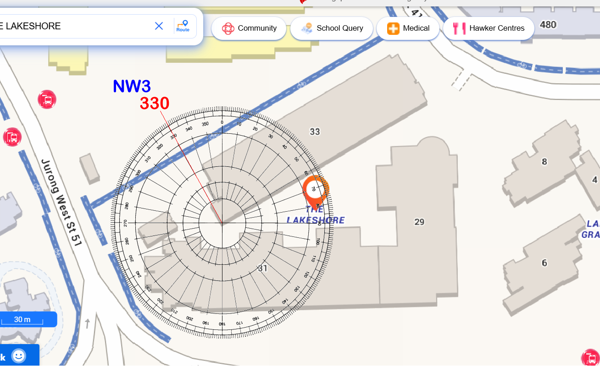Select the Medical filter chip
600x367 pixels.
click(408, 28)
